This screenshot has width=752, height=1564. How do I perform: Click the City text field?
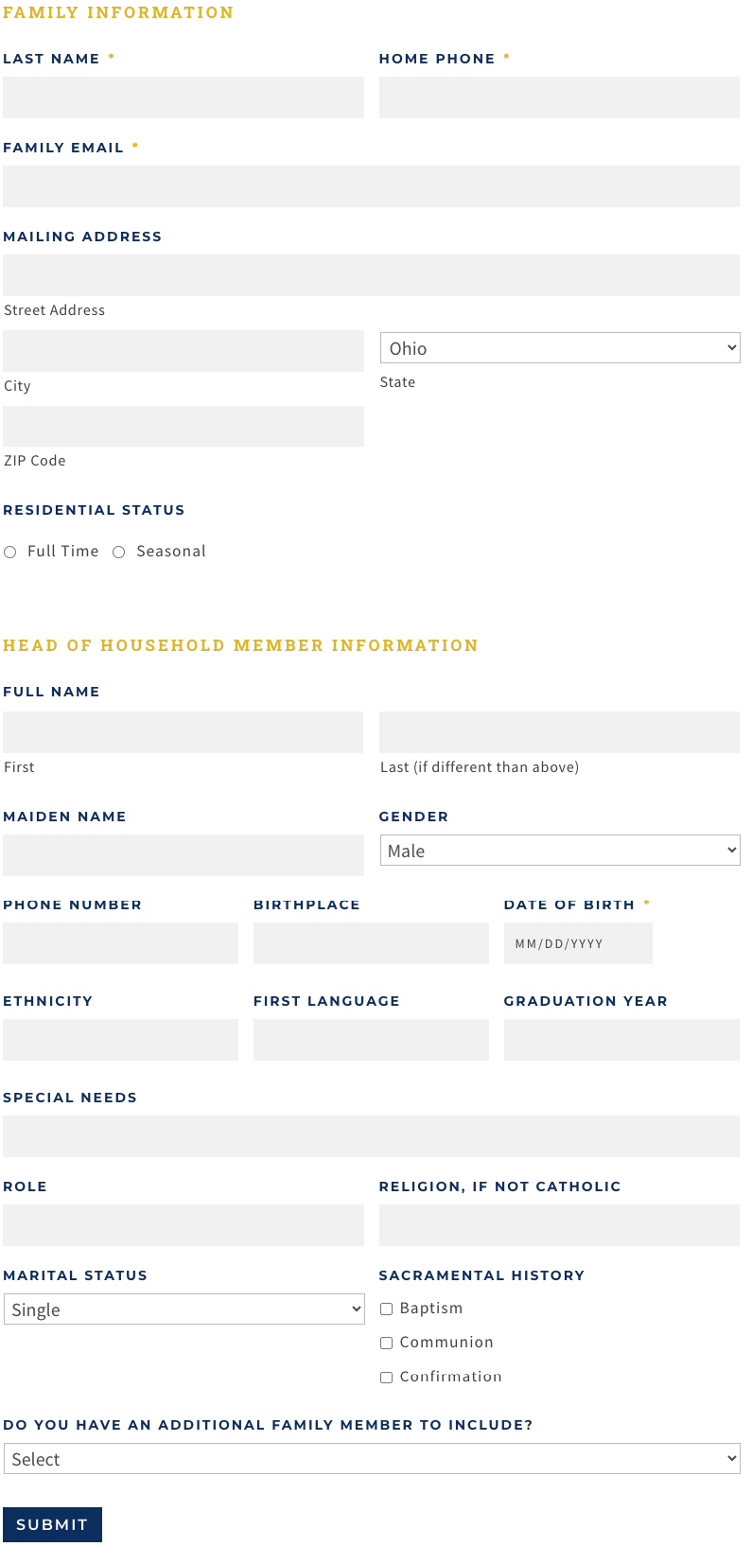point(184,351)
